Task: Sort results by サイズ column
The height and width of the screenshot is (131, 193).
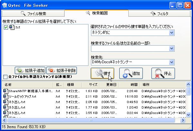Action: 90,85
